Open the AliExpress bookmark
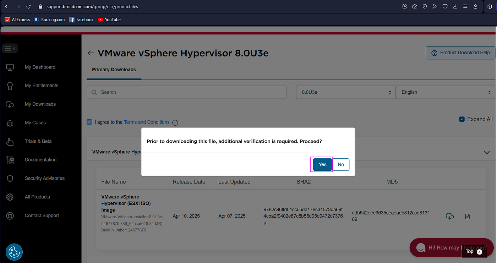The image size is (497, 263). click(x=17, y=20)
